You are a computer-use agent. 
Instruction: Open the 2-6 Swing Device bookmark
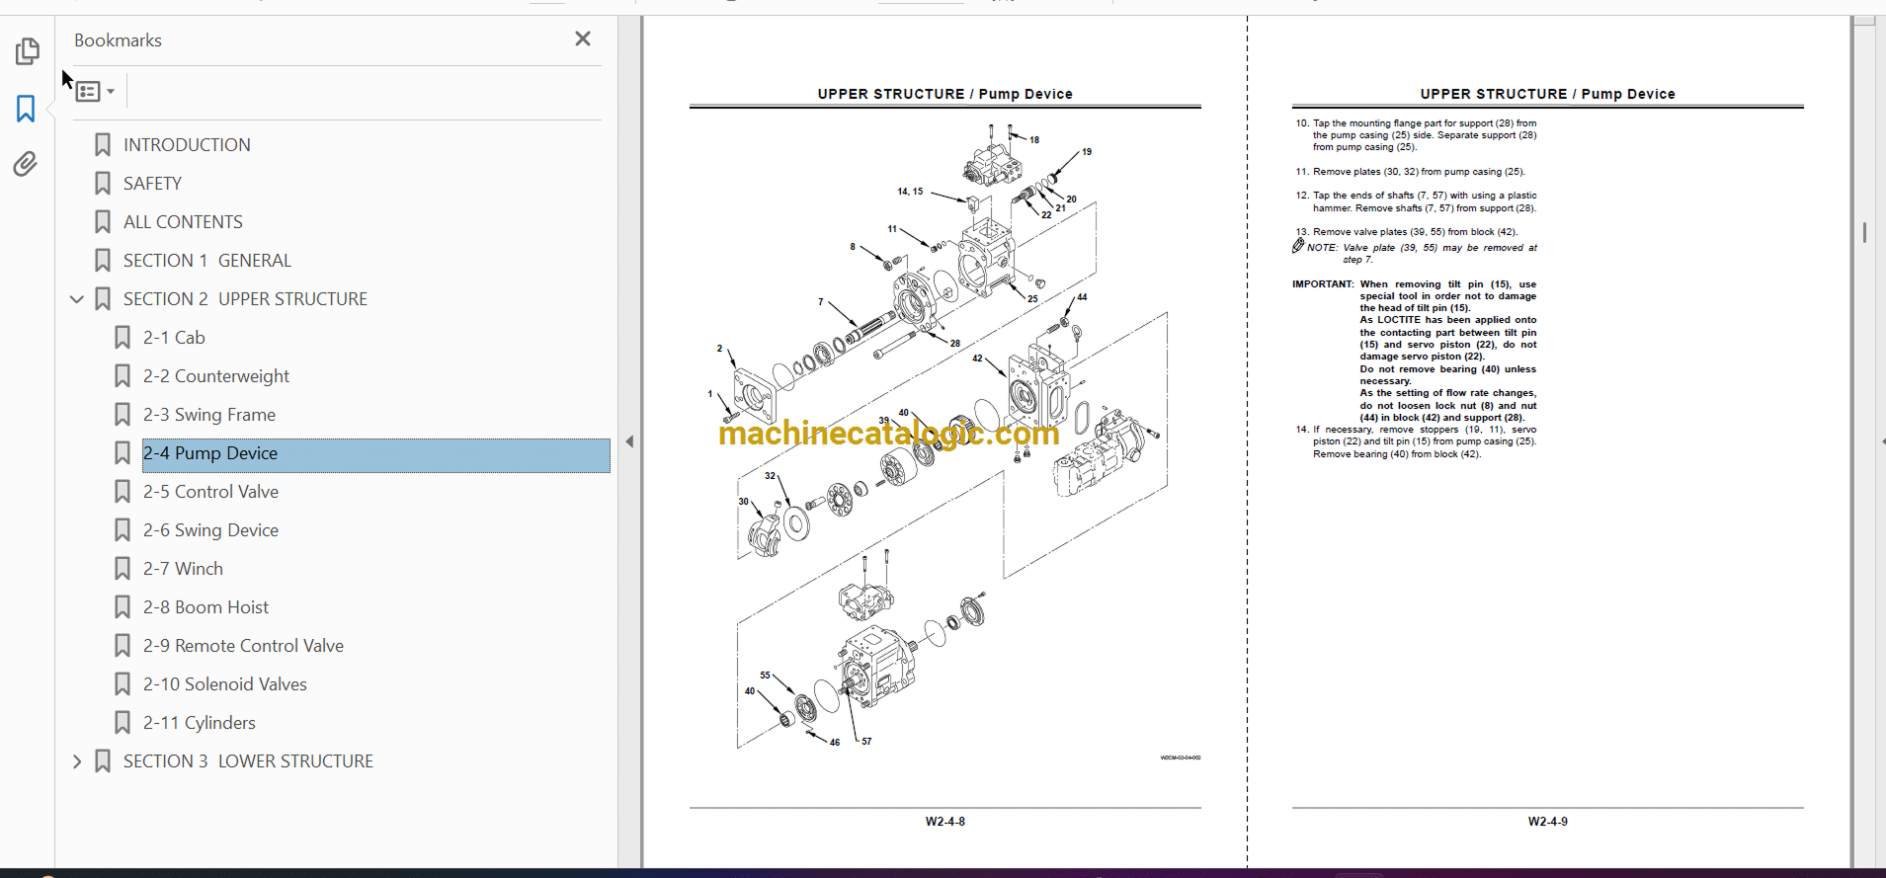[x=210, y=530]
